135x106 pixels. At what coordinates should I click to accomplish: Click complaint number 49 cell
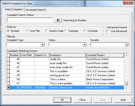[15, 75]
